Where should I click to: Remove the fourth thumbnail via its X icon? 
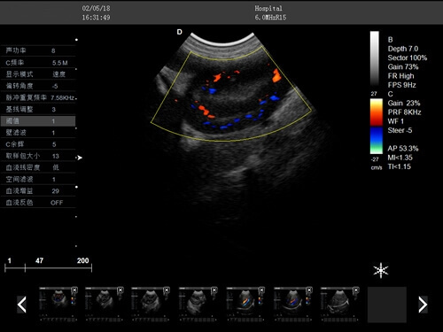point(214,290)
